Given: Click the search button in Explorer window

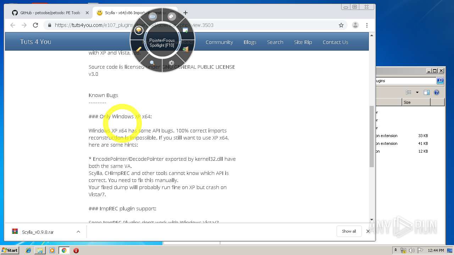Looking at the screenshot, I should point(440,81).
